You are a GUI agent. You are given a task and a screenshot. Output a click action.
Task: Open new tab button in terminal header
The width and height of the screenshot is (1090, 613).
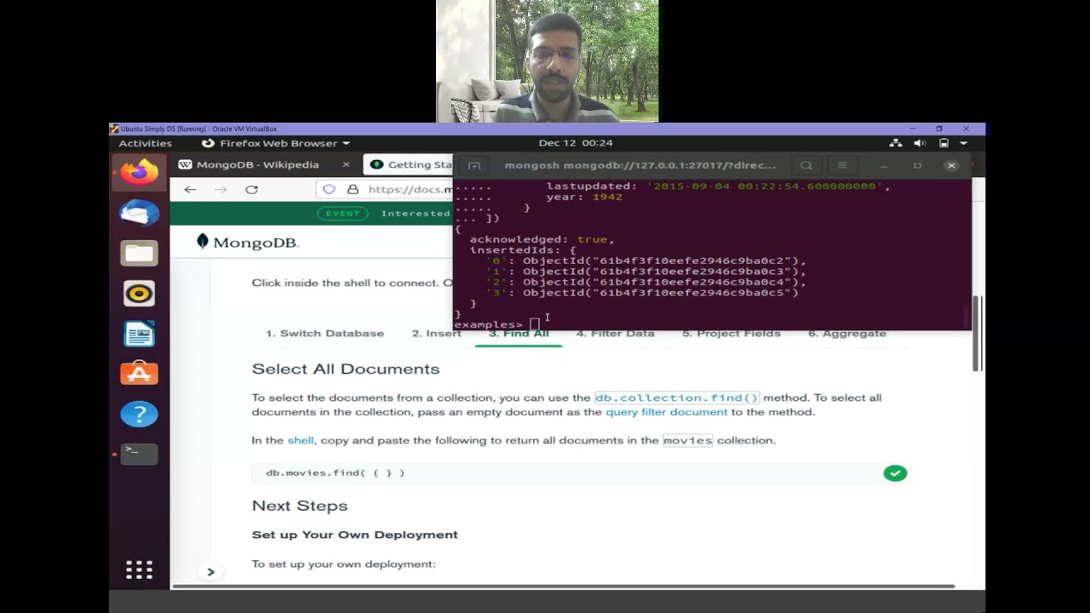tap(474, 165)
